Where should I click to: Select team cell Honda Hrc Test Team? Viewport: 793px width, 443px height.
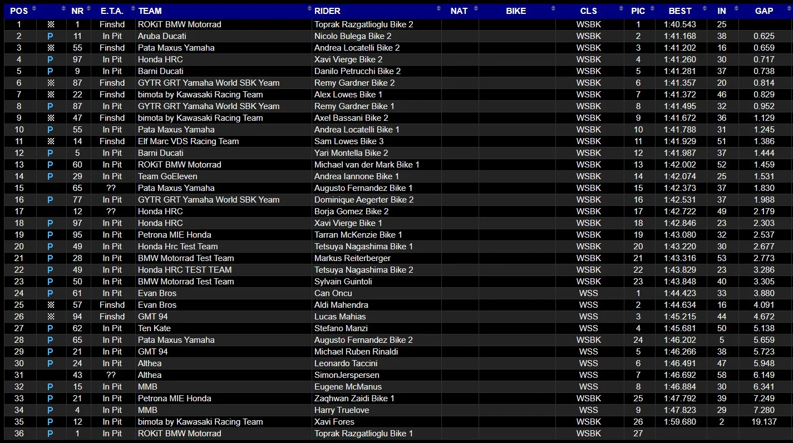178,247
